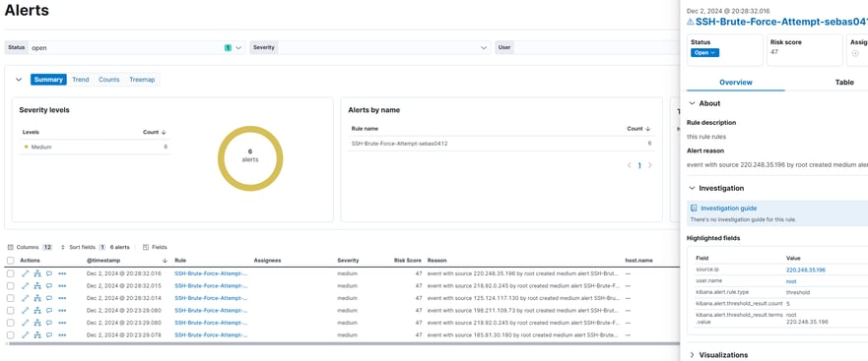
Task: Switch to the Counts view
Action: (109, 80)
